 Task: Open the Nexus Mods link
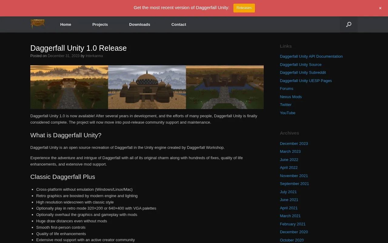tap(291, 97)
